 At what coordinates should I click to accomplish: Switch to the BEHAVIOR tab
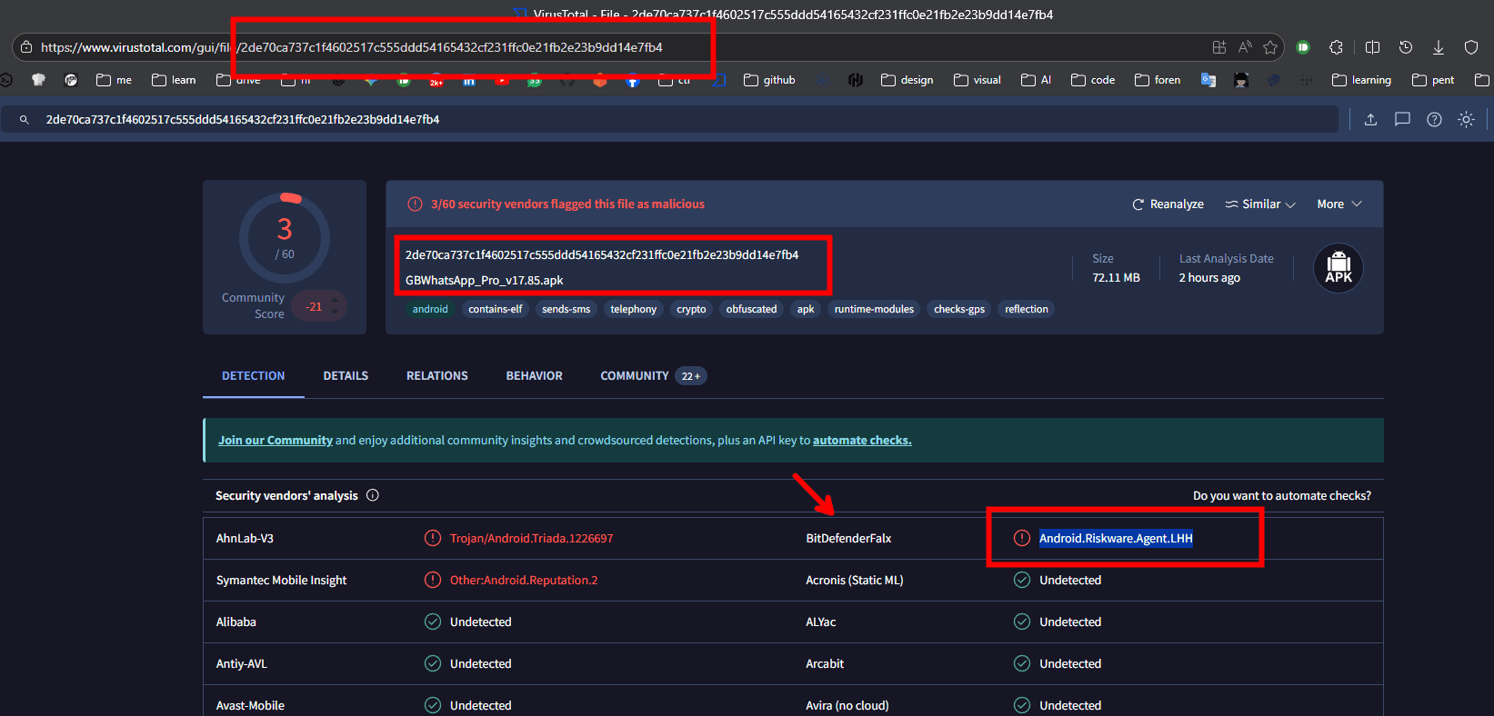[534, 376]
